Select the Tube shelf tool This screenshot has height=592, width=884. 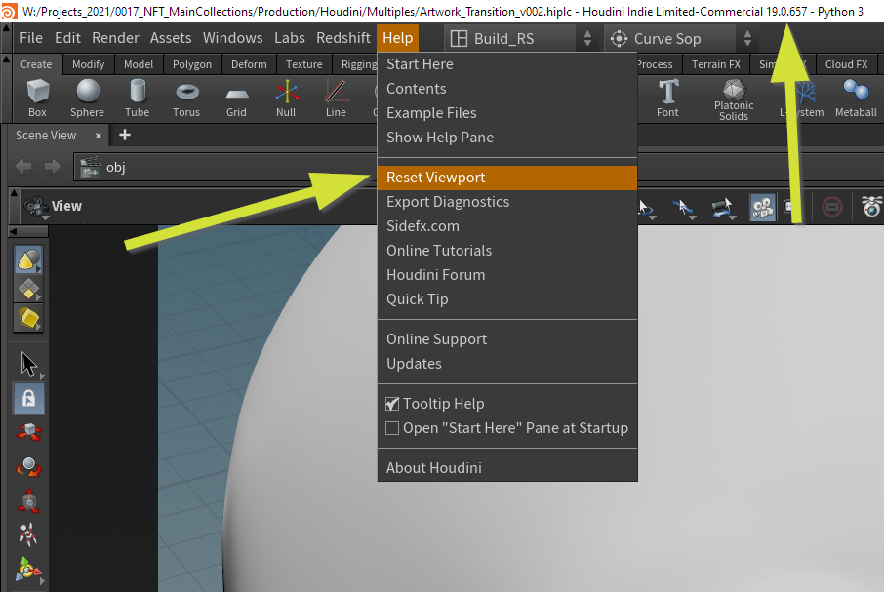137,98
